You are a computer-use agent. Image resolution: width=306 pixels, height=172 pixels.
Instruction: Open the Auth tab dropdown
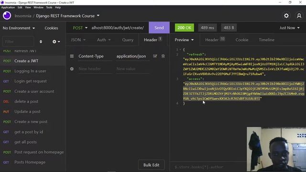104,40
